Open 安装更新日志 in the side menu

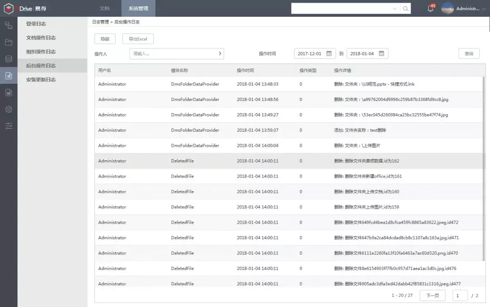coord(41,80)
